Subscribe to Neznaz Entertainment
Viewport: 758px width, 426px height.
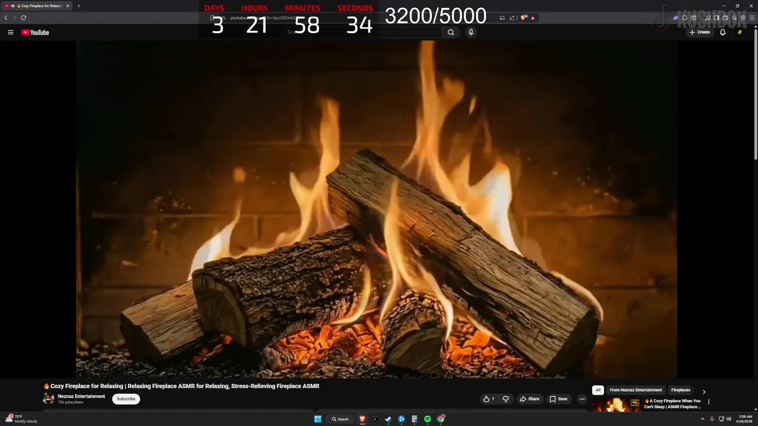126,399
